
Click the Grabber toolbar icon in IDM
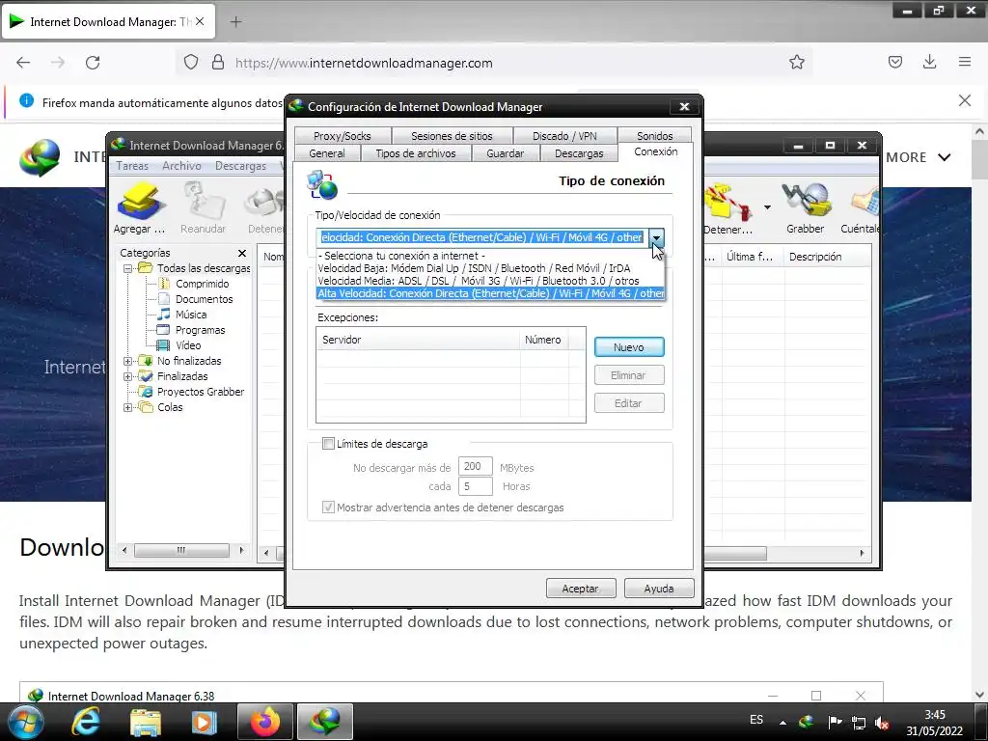click(x=805, y=208)
